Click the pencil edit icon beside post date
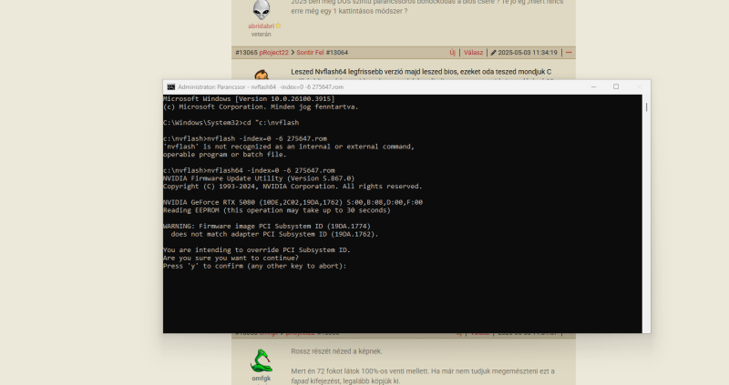 [x=493, y=53]
